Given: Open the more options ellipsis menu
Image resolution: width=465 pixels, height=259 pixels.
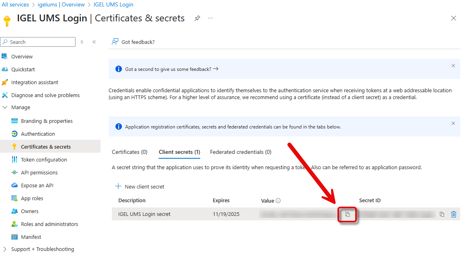Looking at the screenshot, I should 210,19.
